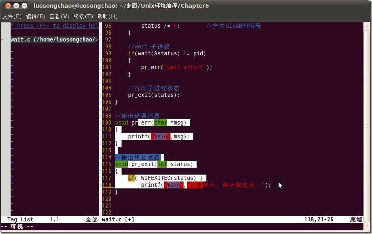The height and width of the screenshot is (234, 372).
Task: Click the //wait 子进程 comment
Action: (148, 47)
